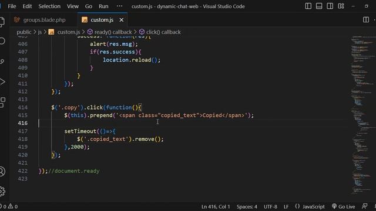Viewport: 376px width, 211px height.
Task: Click line number 414 in the gutter
Action: pos(22,107)
